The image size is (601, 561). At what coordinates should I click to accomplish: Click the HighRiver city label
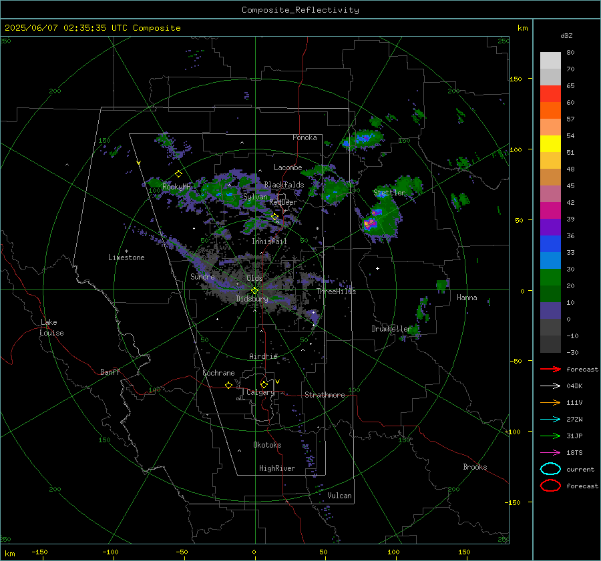277,468
